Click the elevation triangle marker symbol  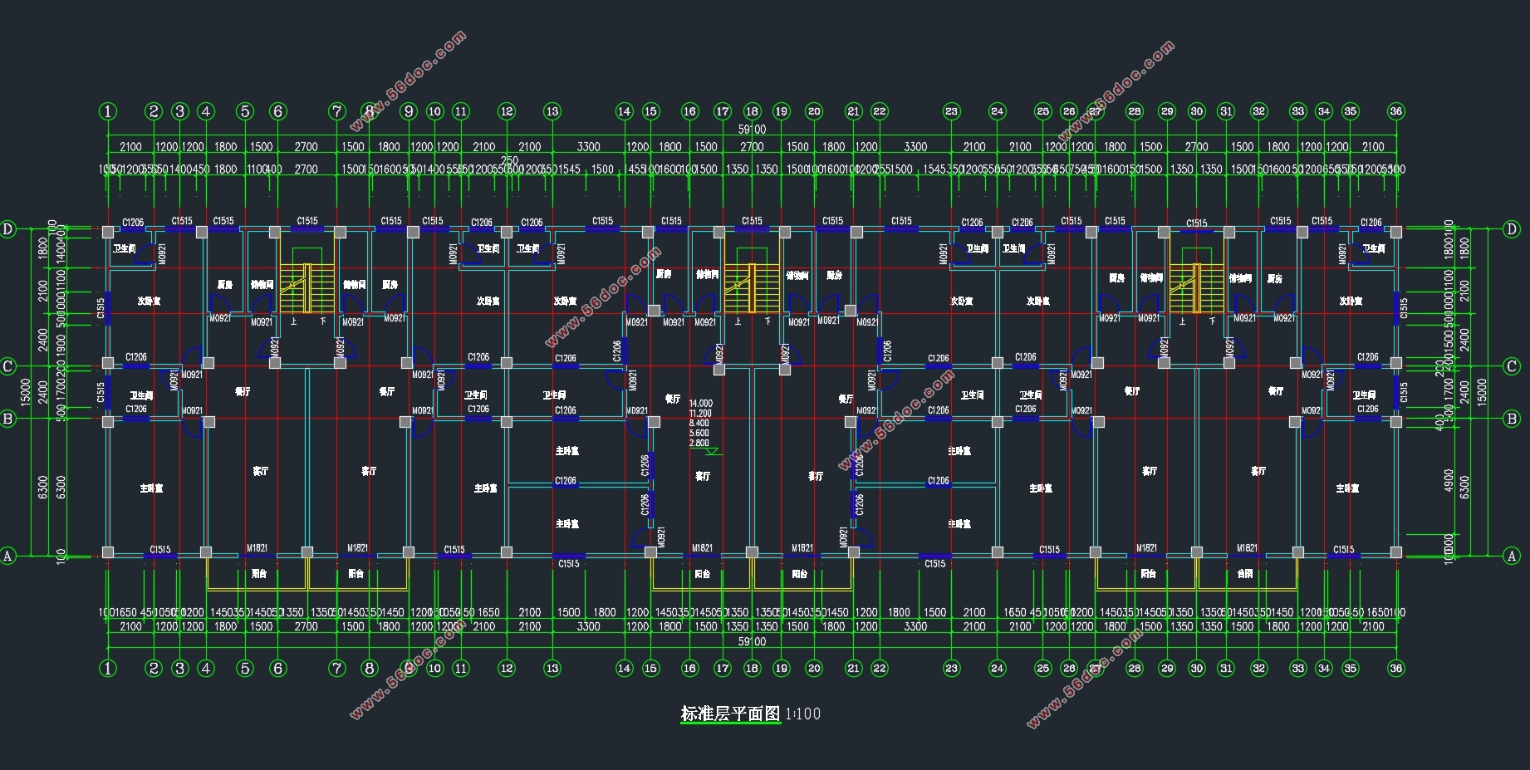coord(712,452)
